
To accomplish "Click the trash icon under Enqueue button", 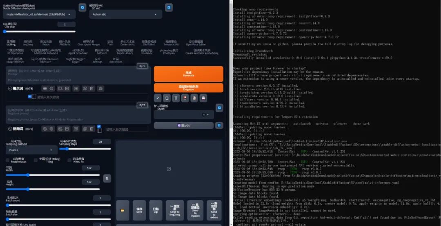I will point(176,98).
